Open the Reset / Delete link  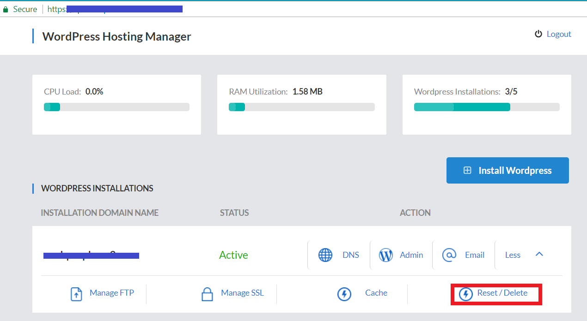(x=502, y=293)
